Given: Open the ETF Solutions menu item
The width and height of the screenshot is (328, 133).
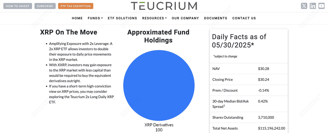Looking at the screenshot, I should click(122, 18).
